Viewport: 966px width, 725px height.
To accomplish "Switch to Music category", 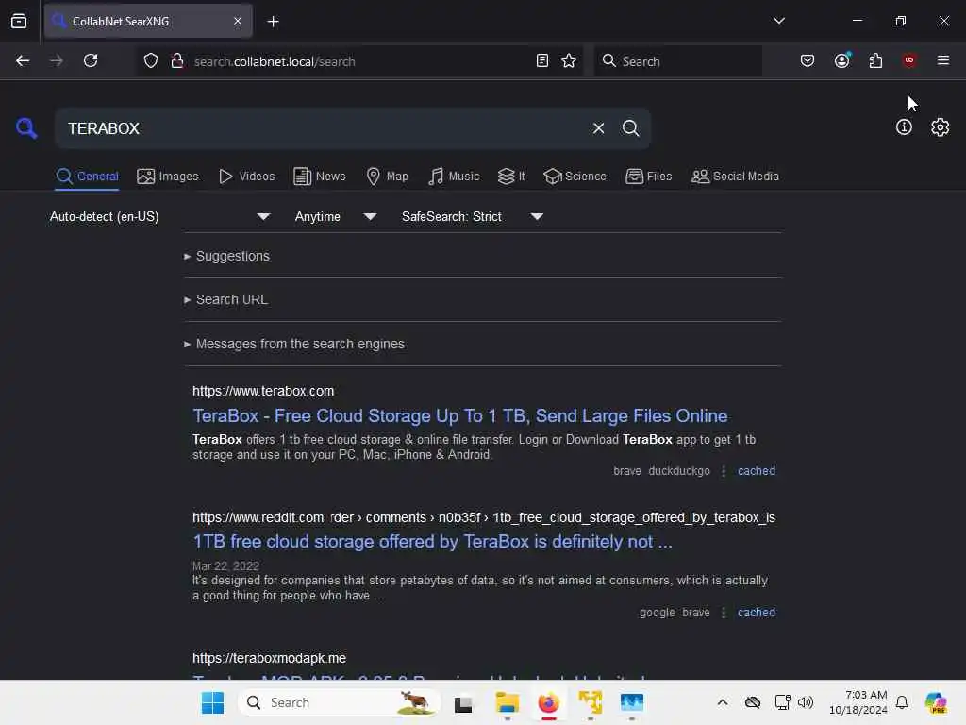I will click(x=454, y=177).
